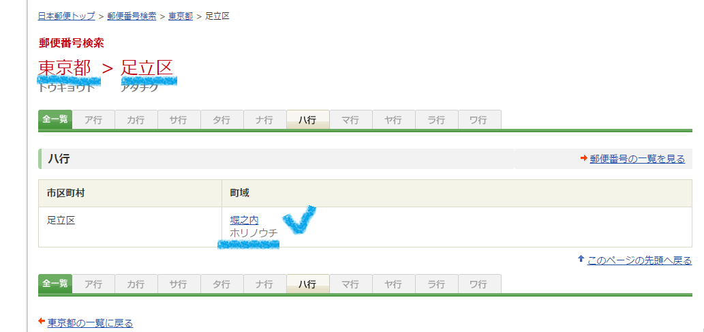Open the ナ行 tab in the lower row
The width and height of the screenshot is (704, 332).
tap(264, 284)
